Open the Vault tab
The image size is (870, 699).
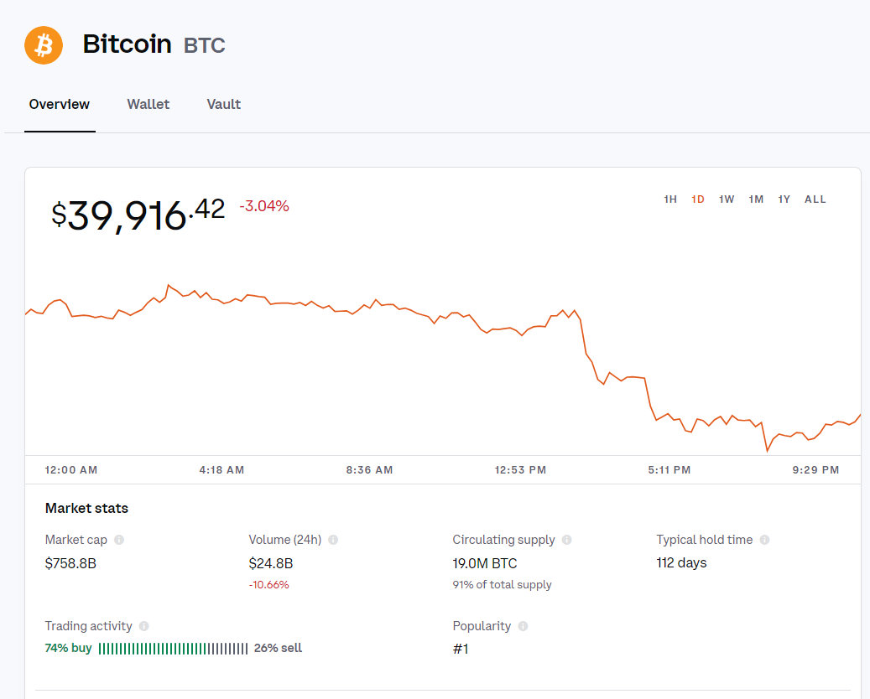(x=224, y=105)
